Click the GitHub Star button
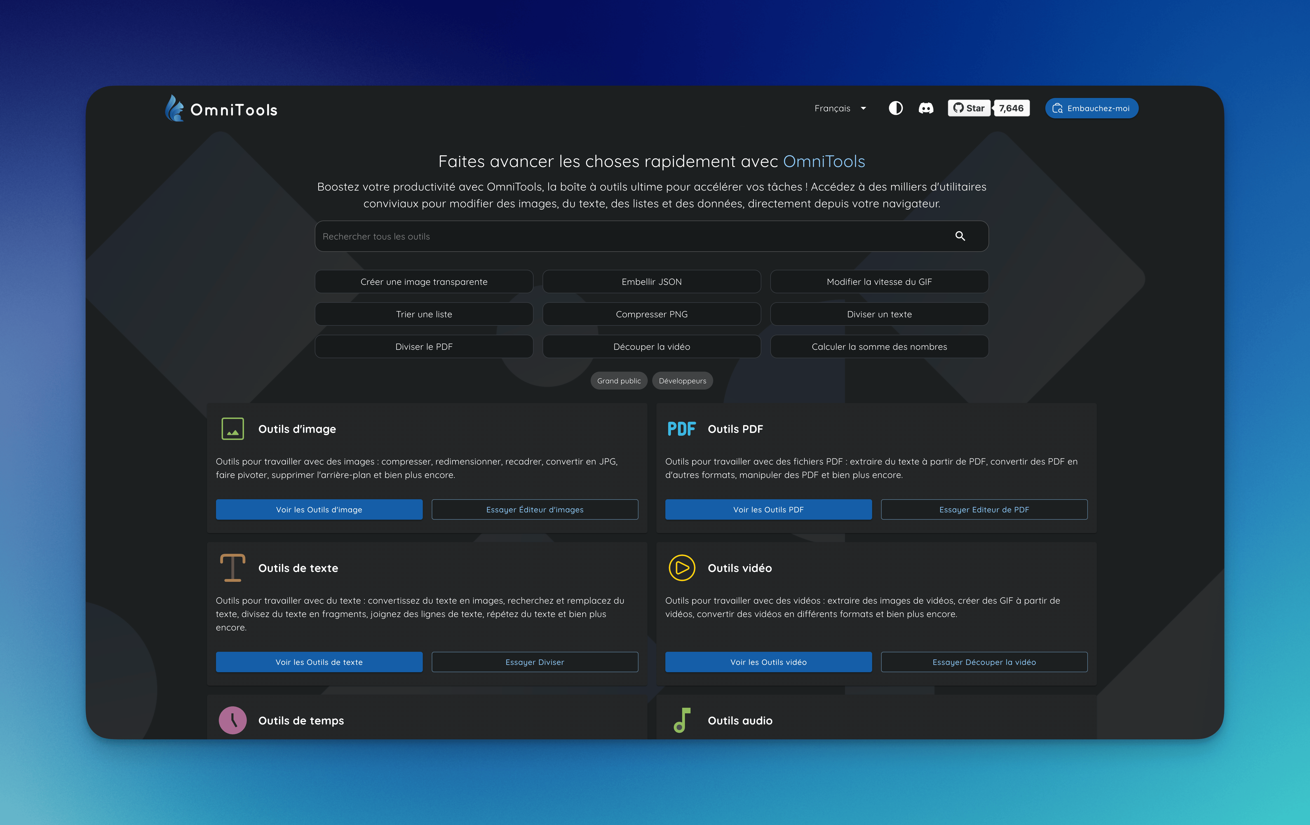The image size is (1310, 825). click(x=969, y=108)
